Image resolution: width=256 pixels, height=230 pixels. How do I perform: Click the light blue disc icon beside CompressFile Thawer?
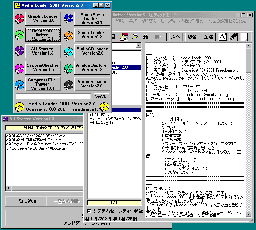pyautogui.click(x=19, y=85)
